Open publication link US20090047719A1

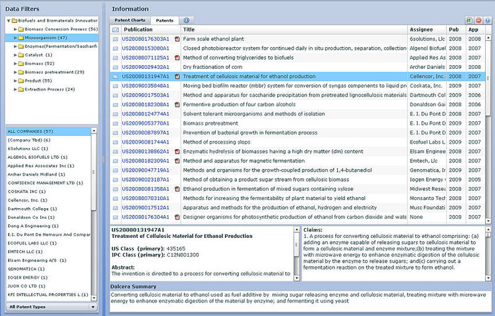tap(145, 170)
